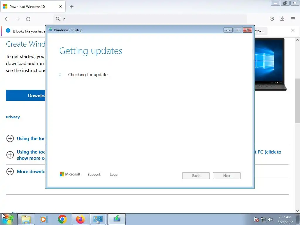Open the Firefox hamburger menu
Screen dimensions: 300x225
293,19
